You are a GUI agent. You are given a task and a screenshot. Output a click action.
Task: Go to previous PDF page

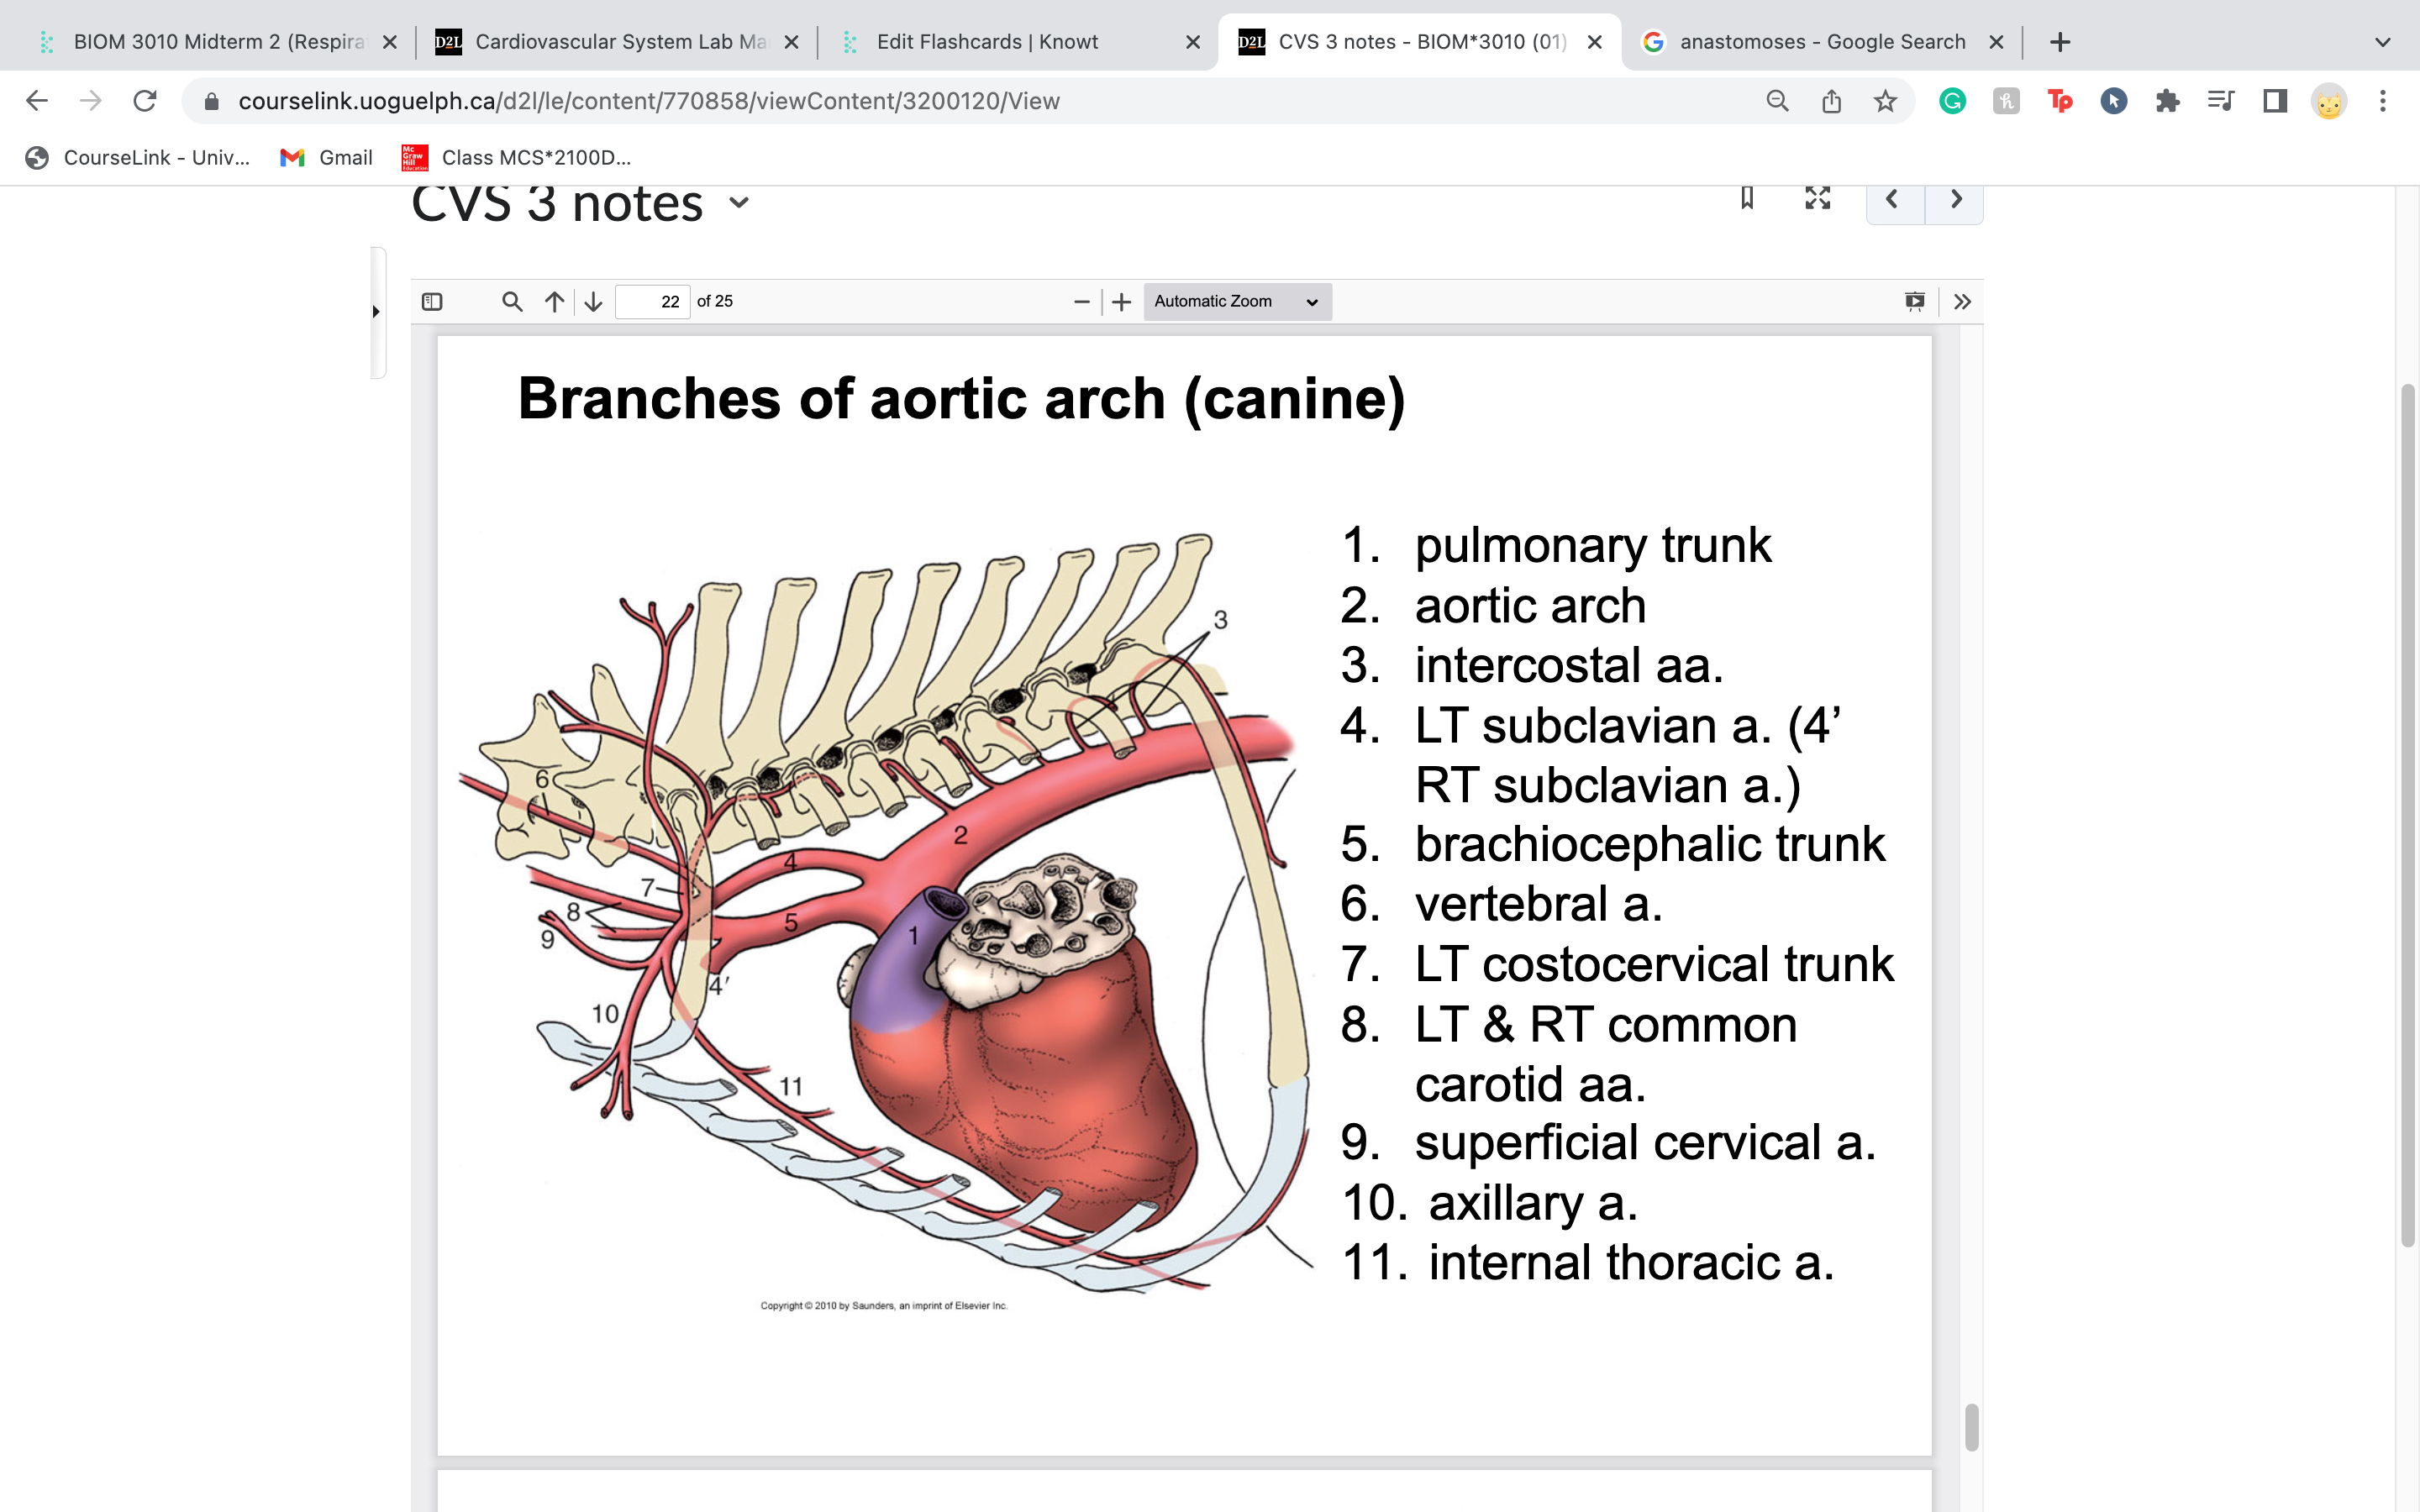pos(554,301)
